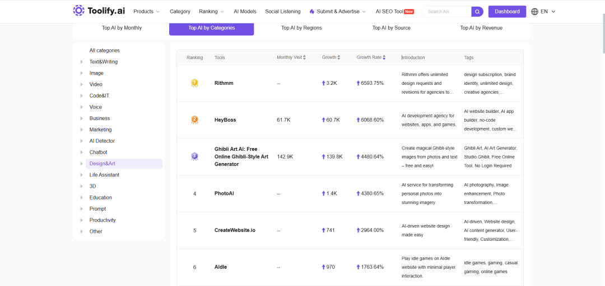Image resolution: width=605 pixels, height=286 pixels.
Task: Click the Tags column header
Action: 469,58
